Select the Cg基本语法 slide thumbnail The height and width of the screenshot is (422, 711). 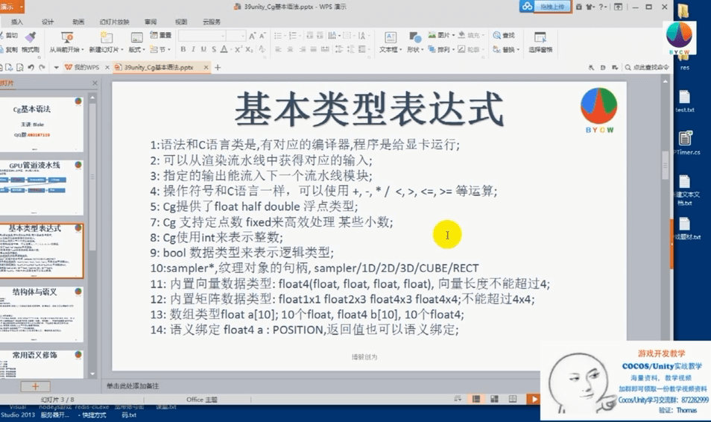[x=41, y=124]
